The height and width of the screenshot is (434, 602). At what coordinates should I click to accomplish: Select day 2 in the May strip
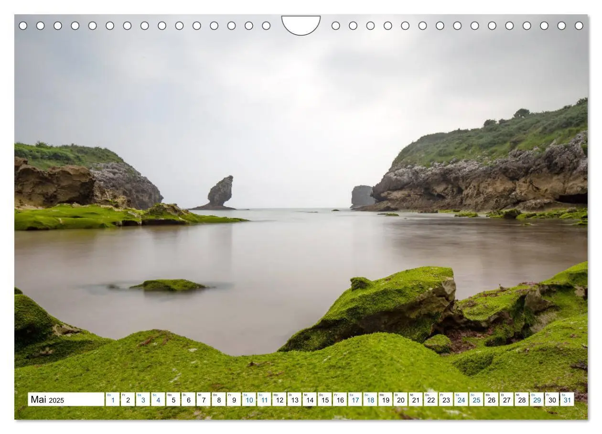[128, 400]
